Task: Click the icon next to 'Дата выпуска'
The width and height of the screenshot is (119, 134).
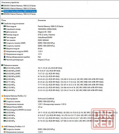Action: 5,32
